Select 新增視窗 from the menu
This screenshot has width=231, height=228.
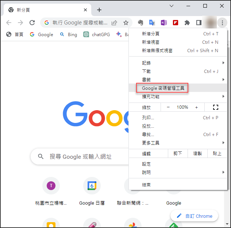178,42
